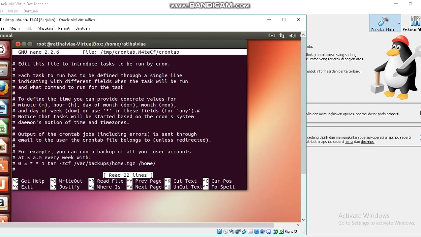Click 'GNU nano 2.2.6' header text

point(38,52)
